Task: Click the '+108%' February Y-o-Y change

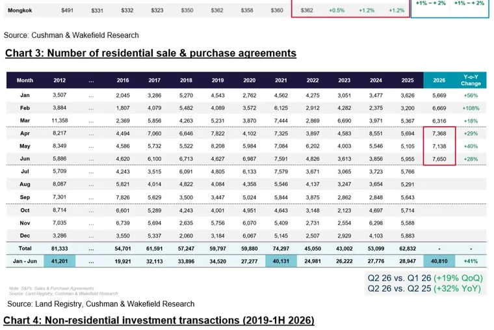Action: point(471,108)
